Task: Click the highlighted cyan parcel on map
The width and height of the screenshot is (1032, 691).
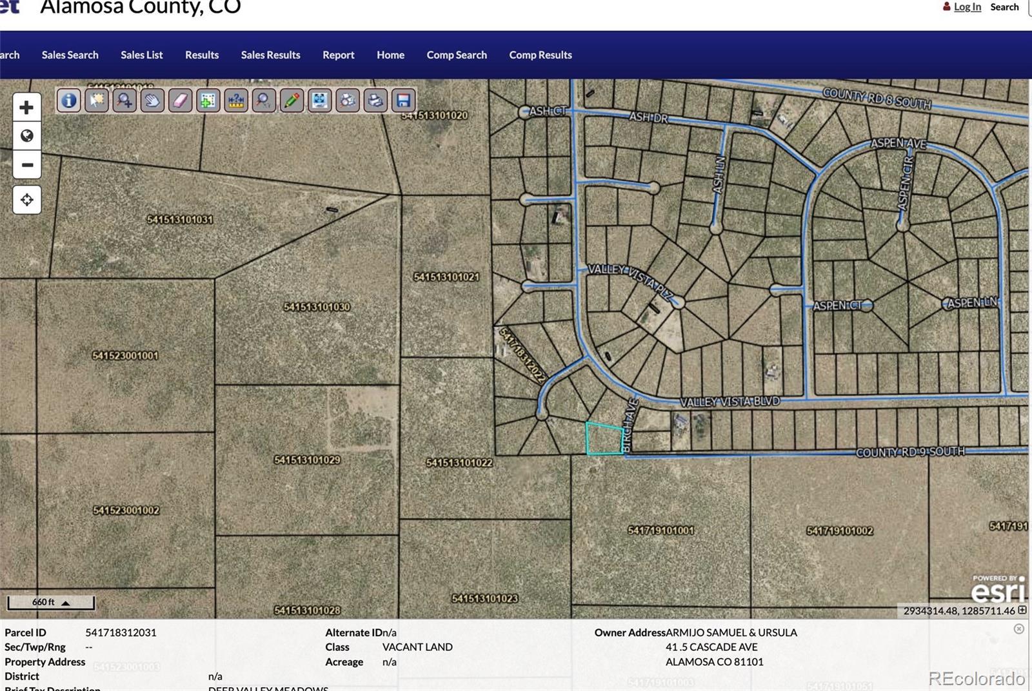Action: [x=604, y=440]
